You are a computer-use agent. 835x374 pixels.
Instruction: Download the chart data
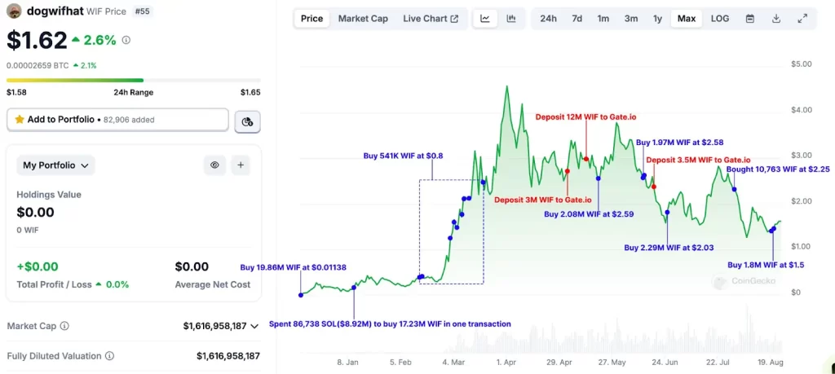(775, 19)
